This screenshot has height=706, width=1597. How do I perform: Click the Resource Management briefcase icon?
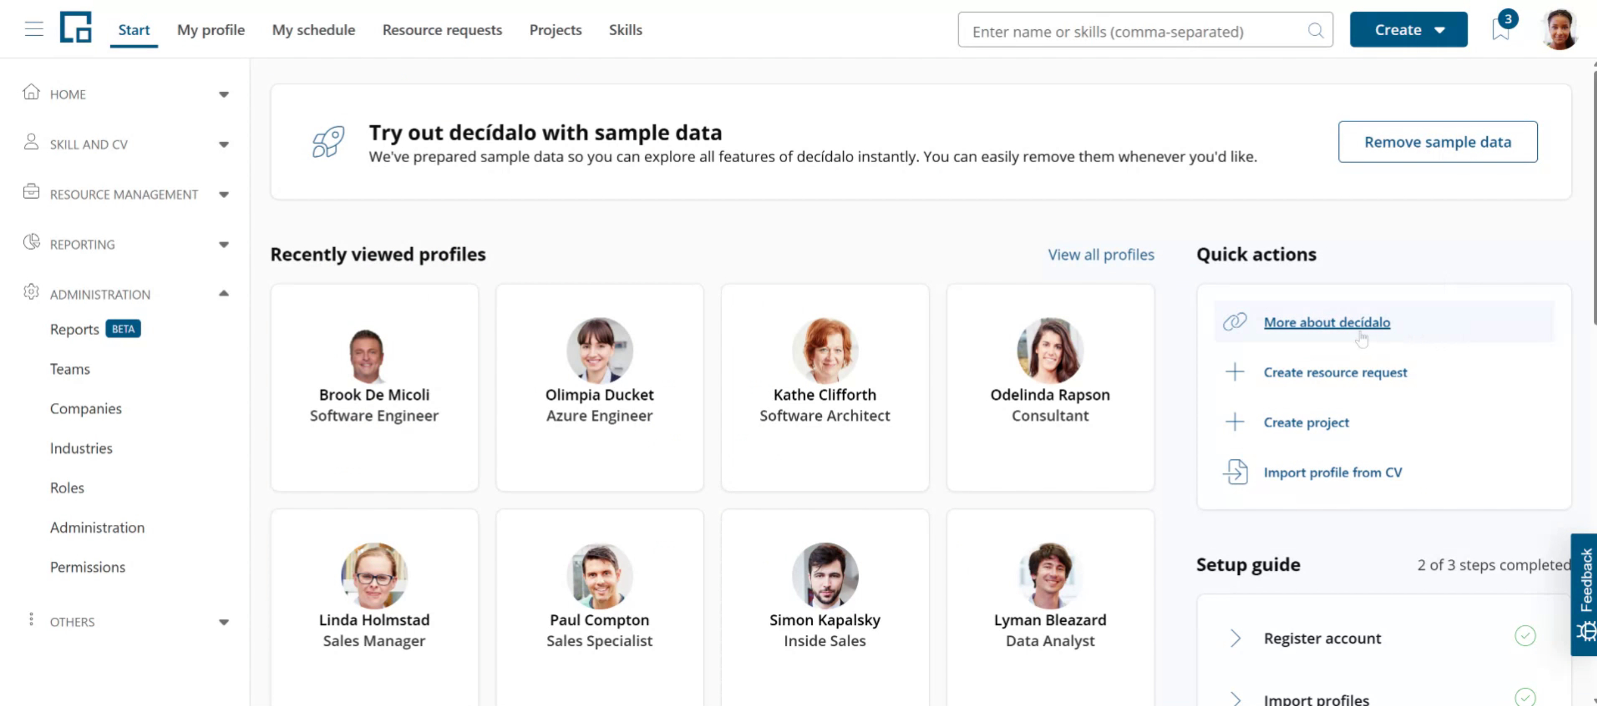pyautogui.click(x=31, y=191)
